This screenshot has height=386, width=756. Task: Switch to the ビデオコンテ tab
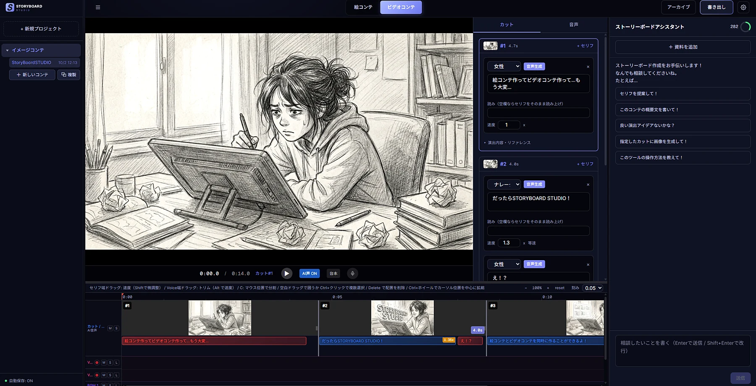coord(401,7)
